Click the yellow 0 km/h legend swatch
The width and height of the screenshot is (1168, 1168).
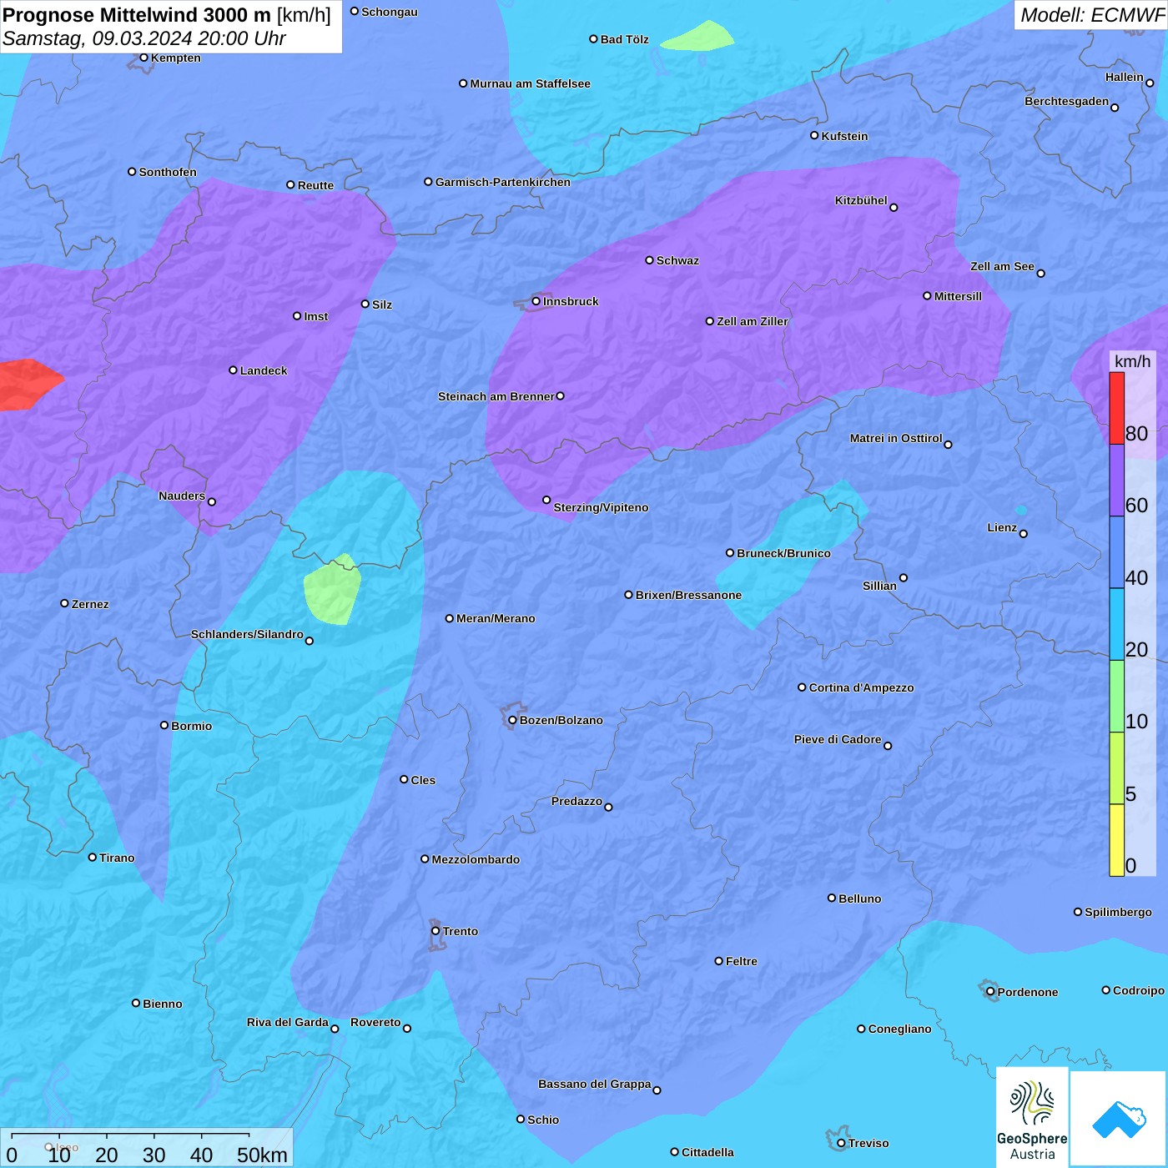(x=1116, y=840)
